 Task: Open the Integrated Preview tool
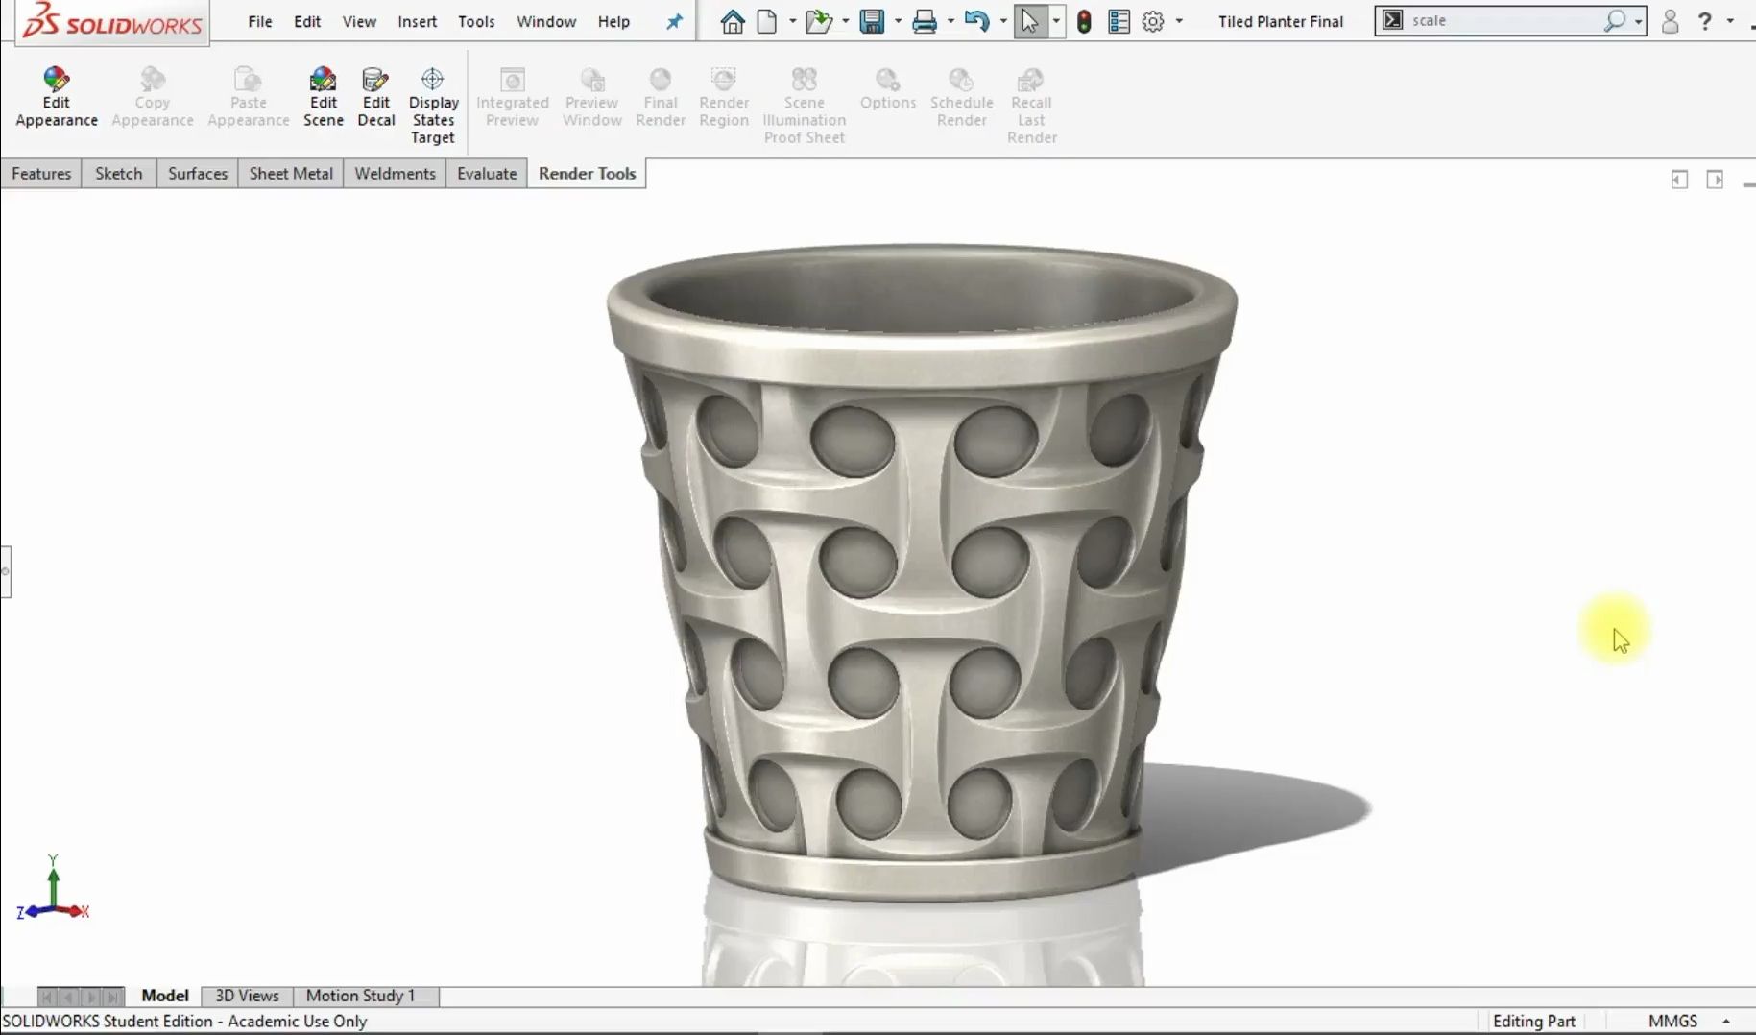(512, 96)
